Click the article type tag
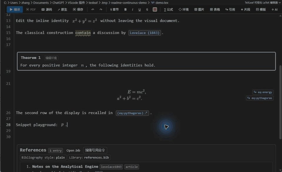 tap(132, 167)
